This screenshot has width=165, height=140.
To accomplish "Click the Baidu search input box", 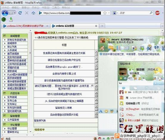I will [x=134, y=13].
